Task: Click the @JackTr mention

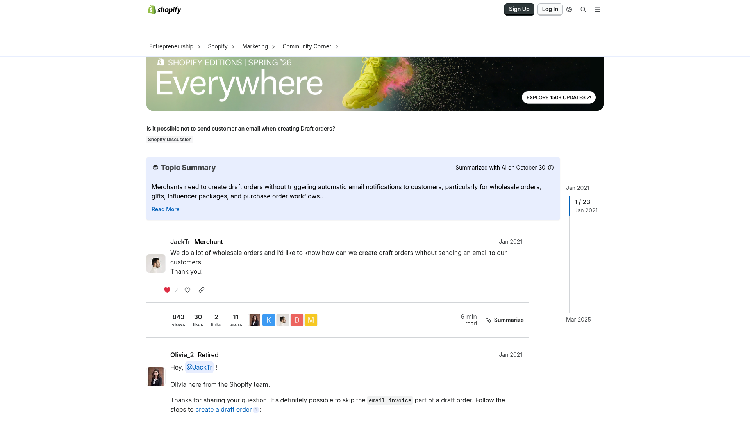Action: click(x=199, y=367)
